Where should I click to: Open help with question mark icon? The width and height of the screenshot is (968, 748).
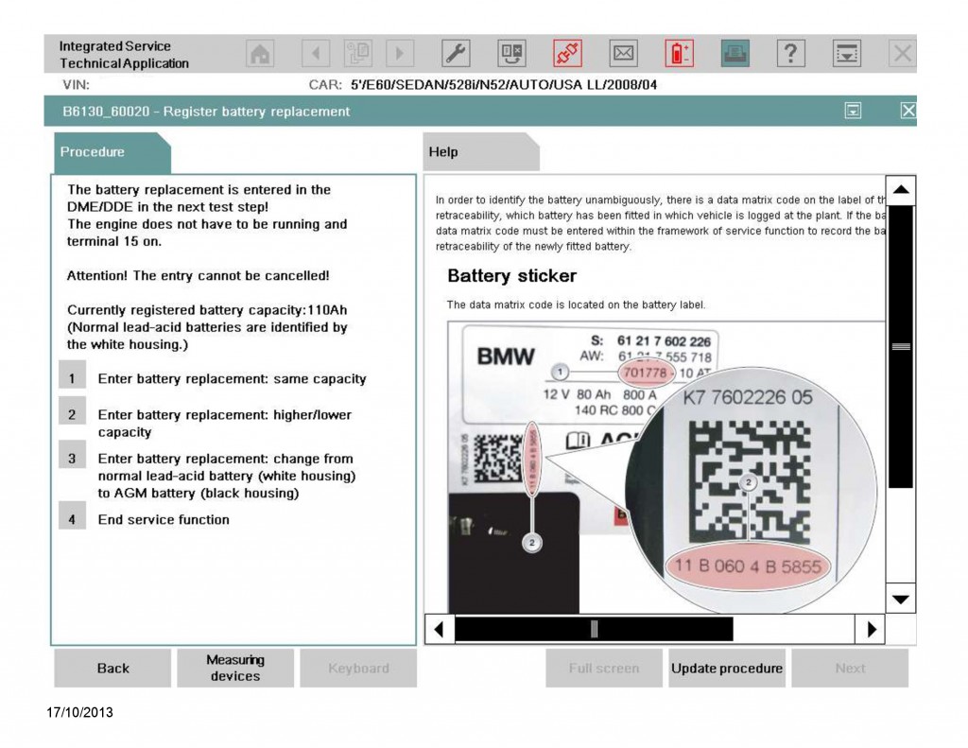[x=790, y=55]
